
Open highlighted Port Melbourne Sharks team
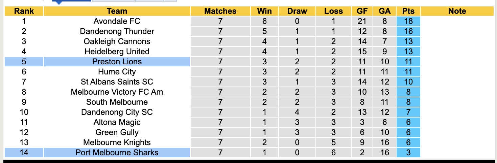[117, 153]
